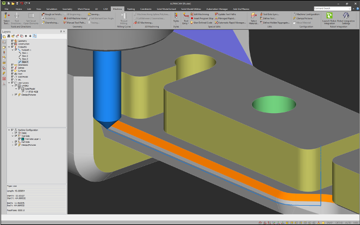Open Automatic Rapid Manager

coord(230,22)
